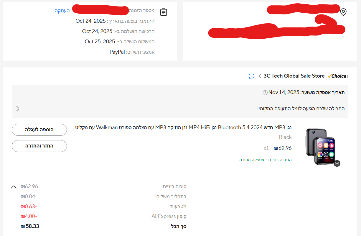The height and width of the screenshot is (236, 361).
Task: Click the location pin icon
Action: point(343,12)
